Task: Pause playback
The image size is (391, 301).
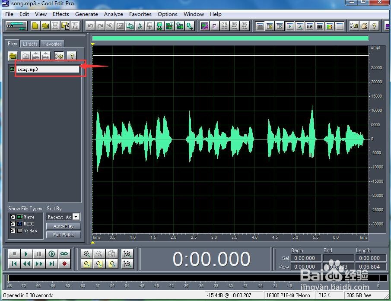Action: 39,253
